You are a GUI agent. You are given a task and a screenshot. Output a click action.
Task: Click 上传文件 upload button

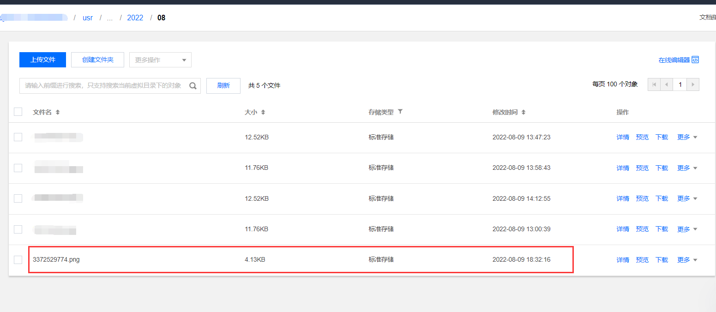click(42, 60)
